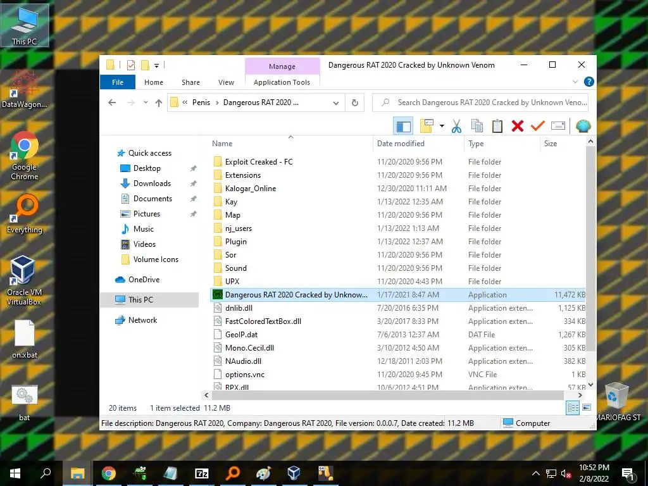Click quick access toolbar properties icon
The width and height of the screenshot is (648, 486).
tap(131, 65)
